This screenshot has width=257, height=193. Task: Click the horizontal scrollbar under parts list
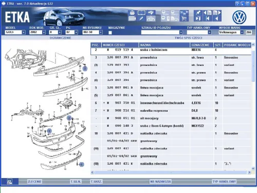click(x=171, y=172)
